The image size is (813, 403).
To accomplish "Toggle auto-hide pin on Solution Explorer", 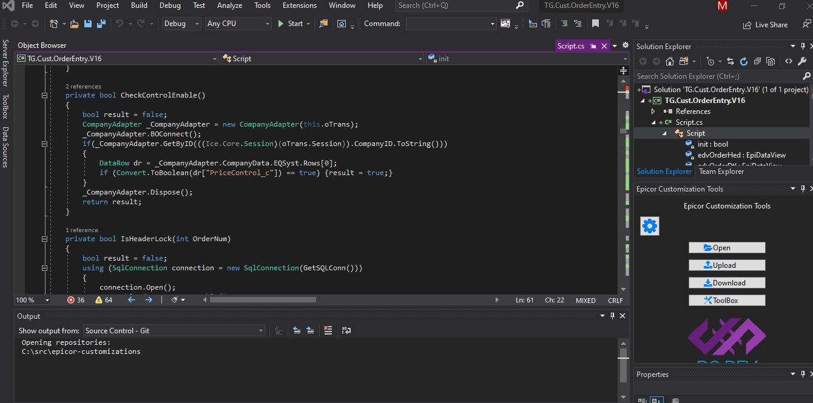I will (802, 46).
